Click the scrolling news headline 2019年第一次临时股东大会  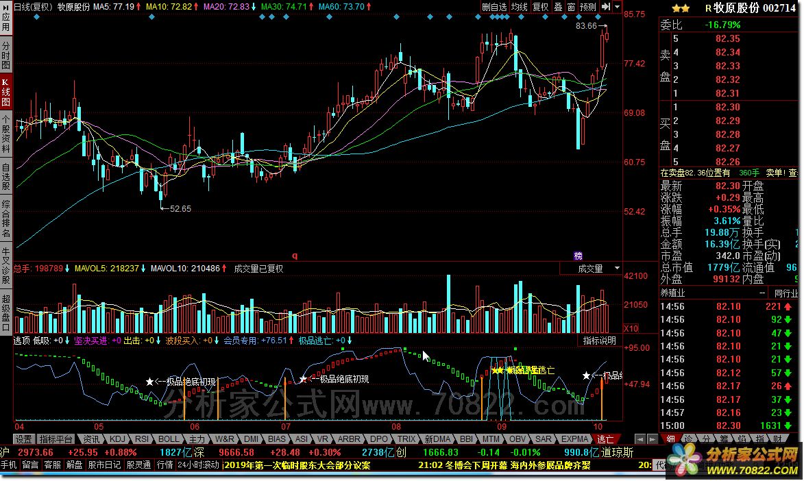(x=297, y=465)
